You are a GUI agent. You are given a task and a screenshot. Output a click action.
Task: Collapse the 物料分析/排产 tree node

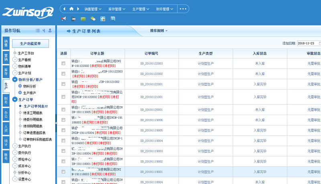[x=15, y=80]
